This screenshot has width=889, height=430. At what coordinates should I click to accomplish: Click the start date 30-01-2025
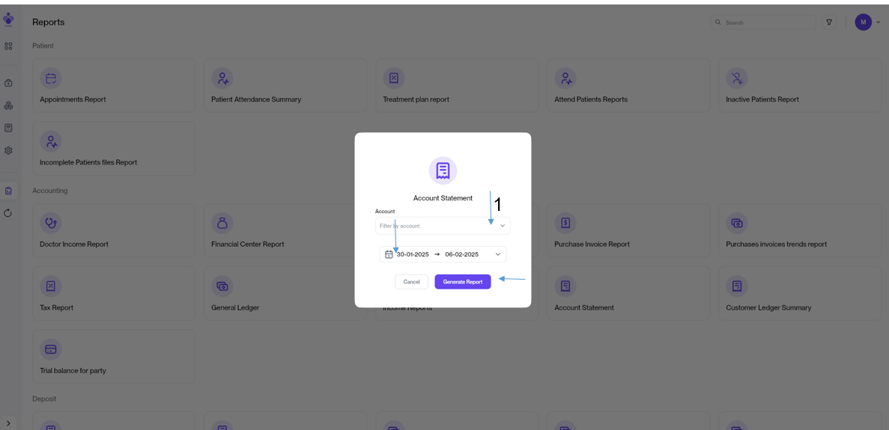pos(413,254)
